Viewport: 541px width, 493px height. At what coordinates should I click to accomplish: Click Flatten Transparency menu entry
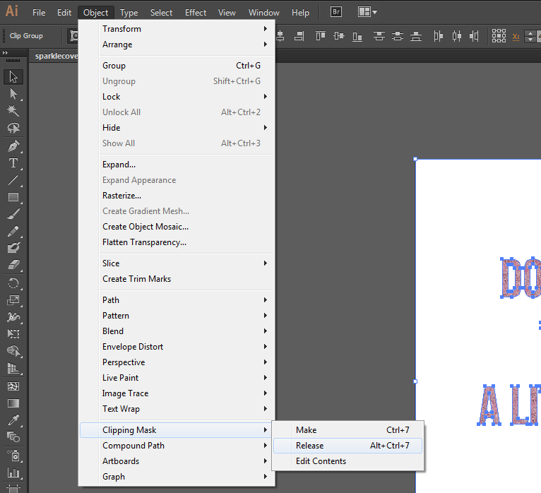(x=144, y=242)
